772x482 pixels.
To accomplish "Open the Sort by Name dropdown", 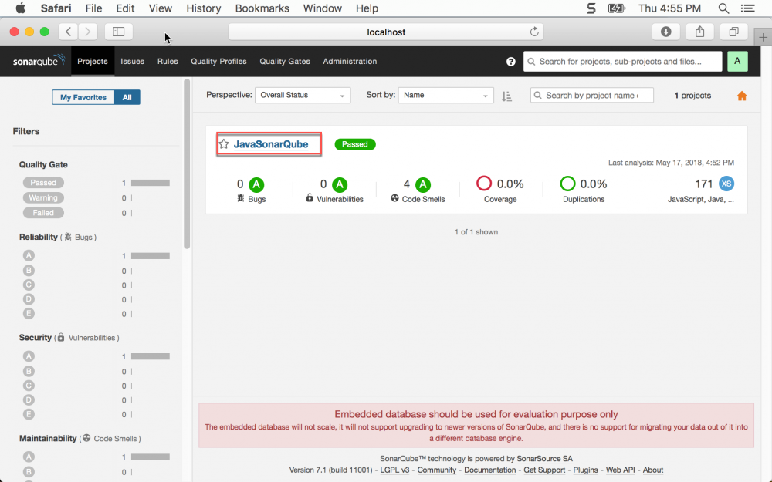I will 445,95.
